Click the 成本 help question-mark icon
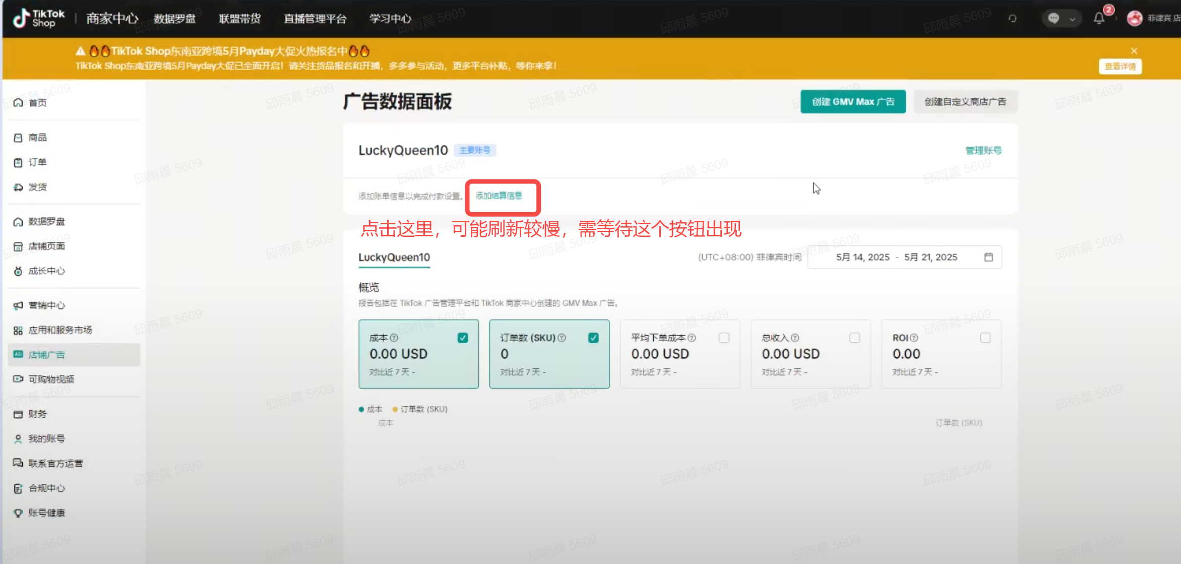The width and height of the screenshot is (1181, 564). pos(394,338)
